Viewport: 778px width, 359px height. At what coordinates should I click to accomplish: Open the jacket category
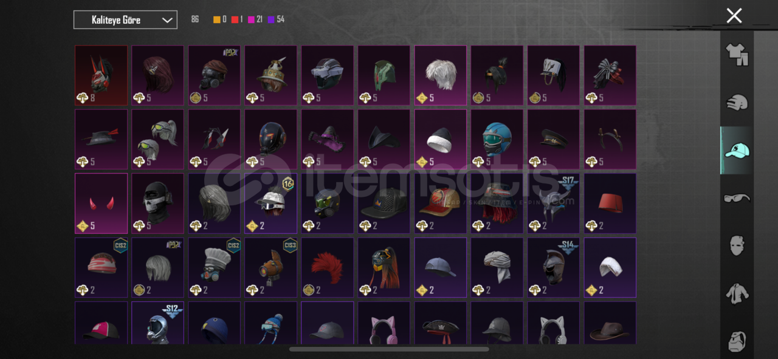click(x=737, y=293)
